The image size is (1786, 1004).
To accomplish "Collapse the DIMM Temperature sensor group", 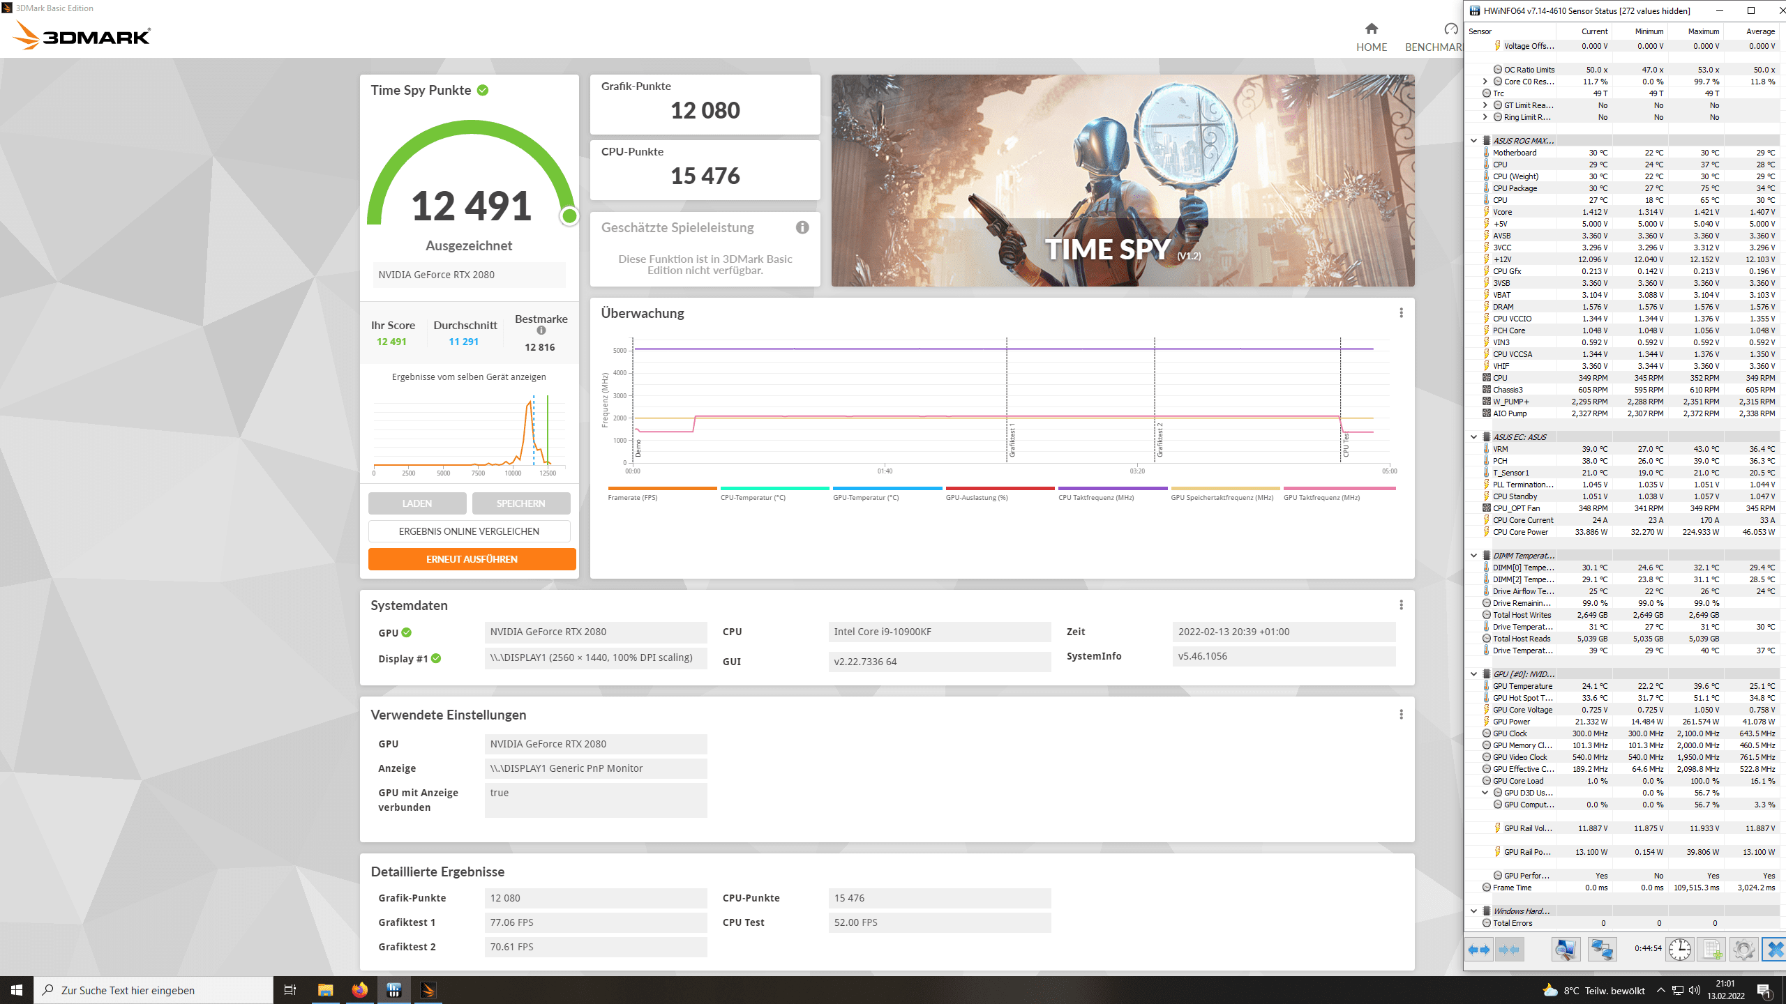I will (1473, 556).
